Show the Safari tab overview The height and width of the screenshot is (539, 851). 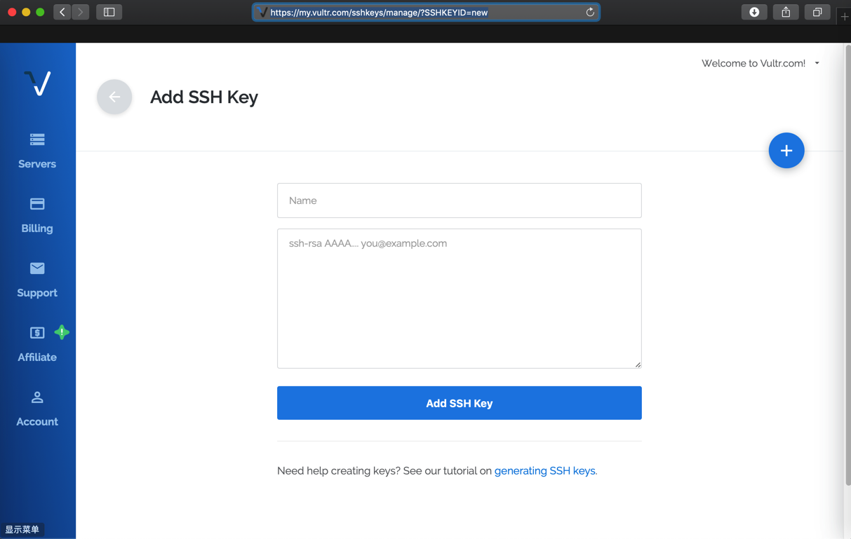817,12
